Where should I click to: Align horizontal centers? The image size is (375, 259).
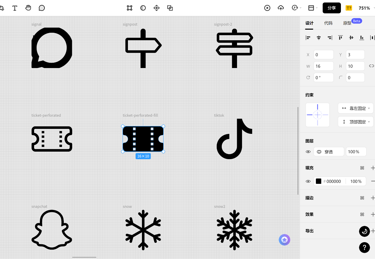pyautogui.click(x=319, y=38)
